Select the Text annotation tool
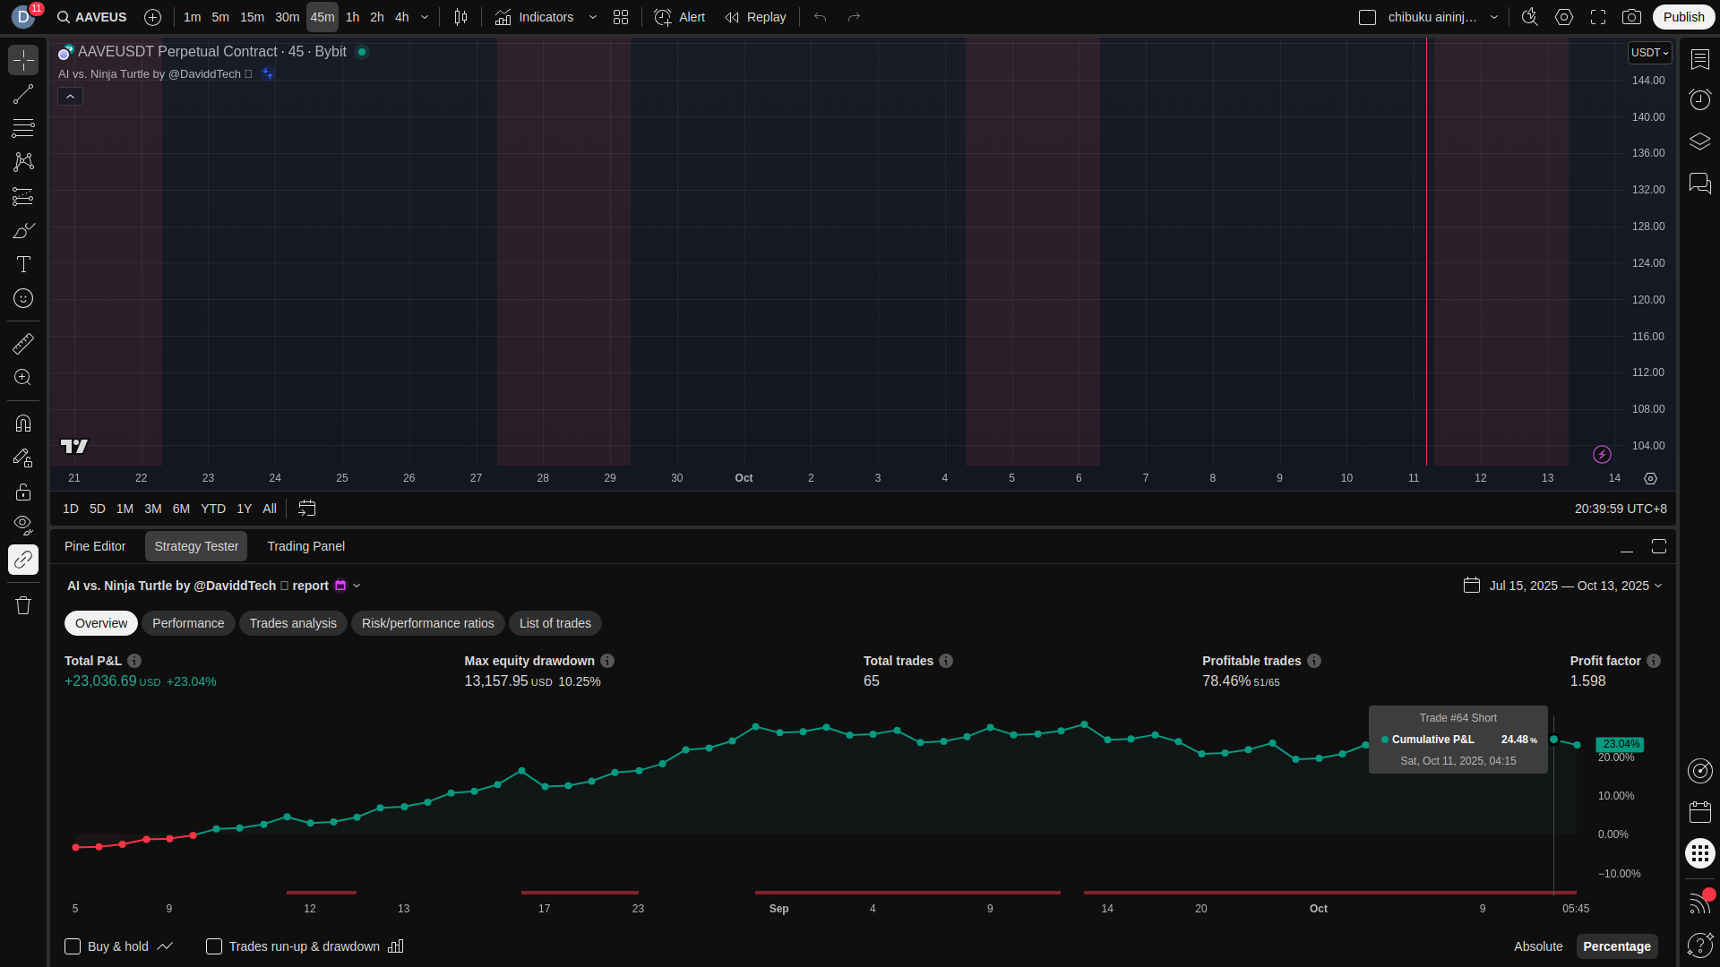This screenshot has height=967, width=1720. point(23,264)
